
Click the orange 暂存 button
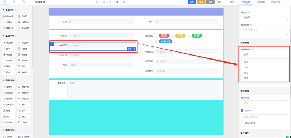[x=201, y=2]
